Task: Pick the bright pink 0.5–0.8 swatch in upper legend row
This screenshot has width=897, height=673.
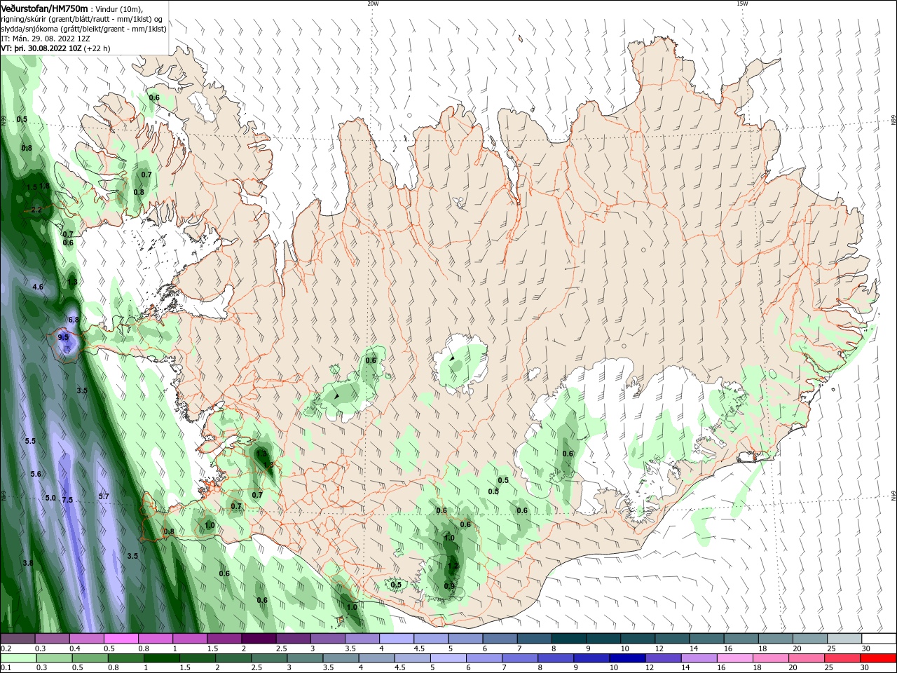Action: pyautogui.click(x=121, y=639)
